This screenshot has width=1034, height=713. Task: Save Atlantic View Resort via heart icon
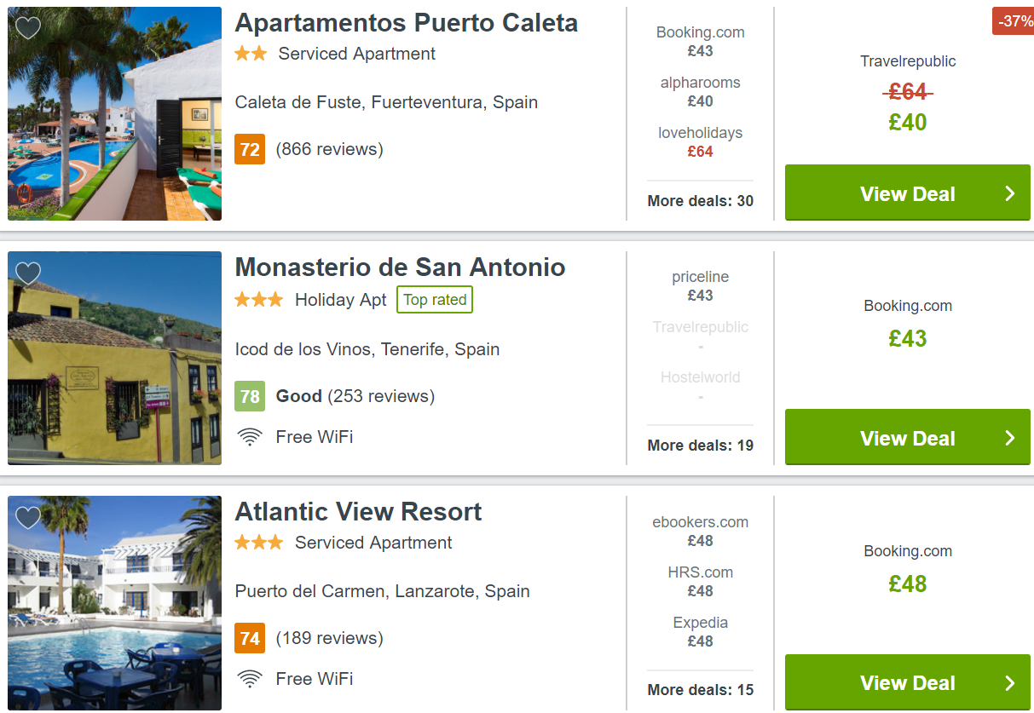[28, 517]
